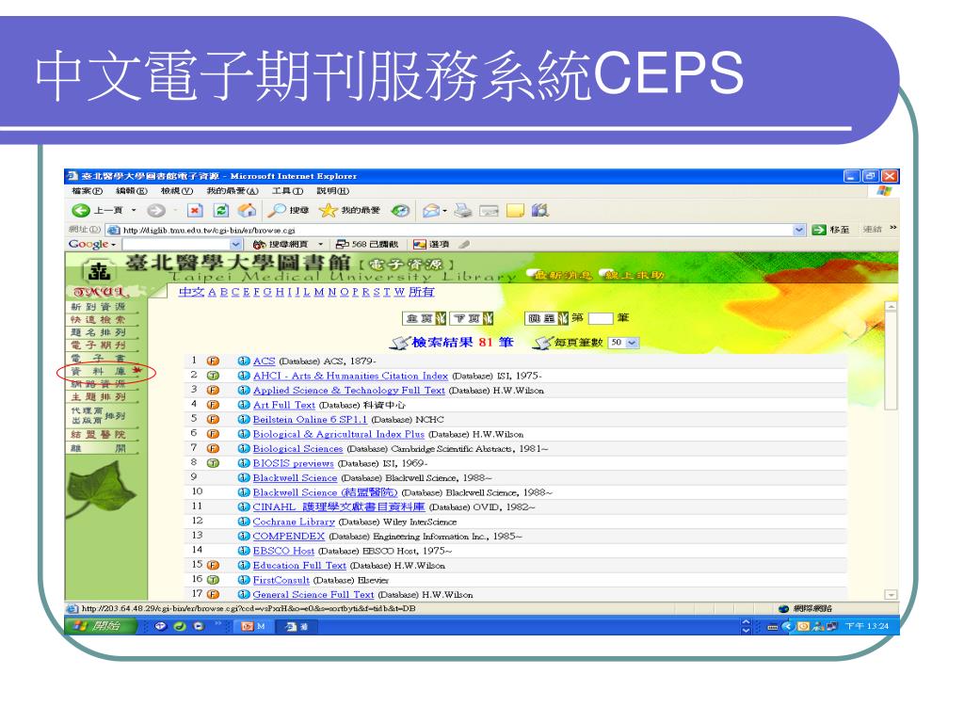Click the info icon beside ACS

(244, 361)
